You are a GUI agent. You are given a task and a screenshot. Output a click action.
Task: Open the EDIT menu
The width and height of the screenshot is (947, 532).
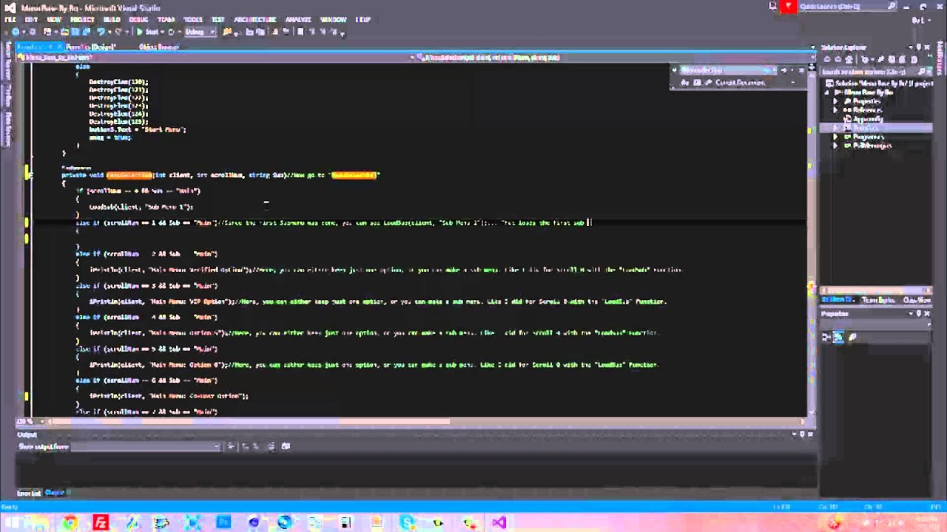click(x=31, y=19)
